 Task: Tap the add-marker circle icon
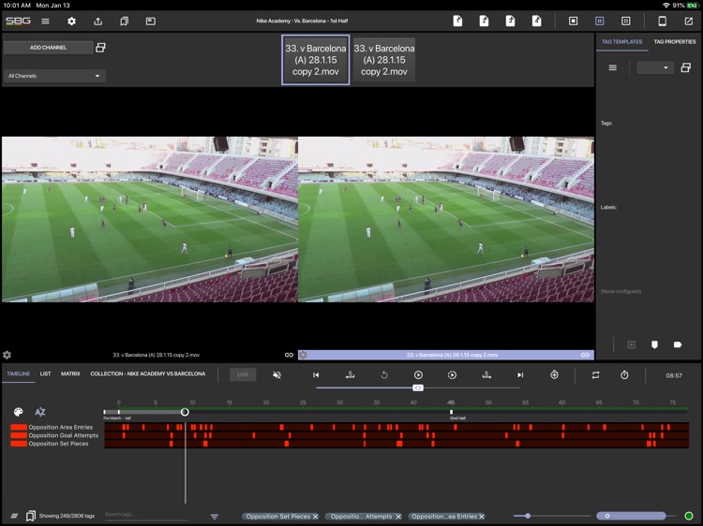[554, 374]
